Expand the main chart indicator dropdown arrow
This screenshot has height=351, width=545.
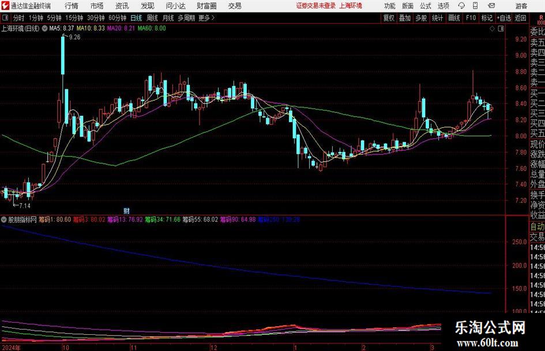point(44,28)
